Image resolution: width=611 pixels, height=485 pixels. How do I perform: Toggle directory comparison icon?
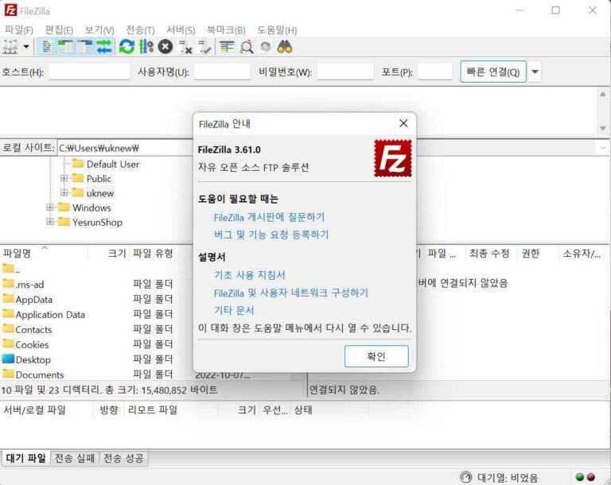click(x=247, y=47)
